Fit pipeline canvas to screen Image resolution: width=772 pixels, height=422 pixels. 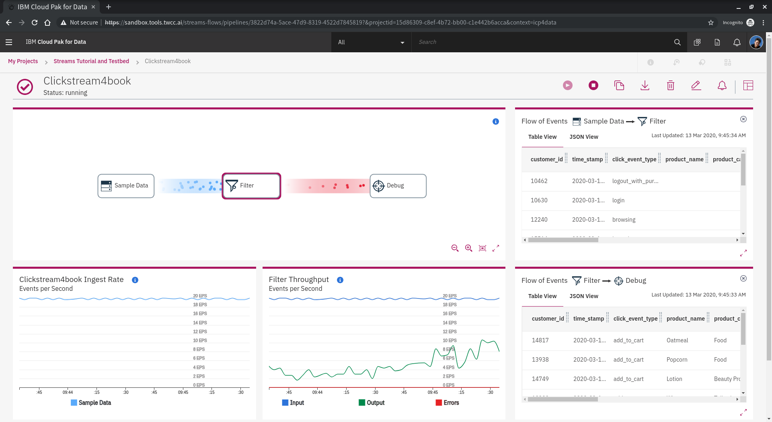click(482, 248)
